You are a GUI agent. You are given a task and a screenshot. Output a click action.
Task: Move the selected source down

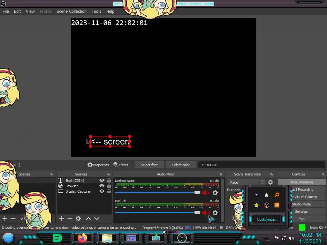point(97,219)
